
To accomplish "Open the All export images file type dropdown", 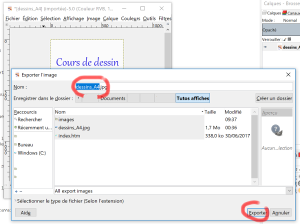I will point(173,191).
